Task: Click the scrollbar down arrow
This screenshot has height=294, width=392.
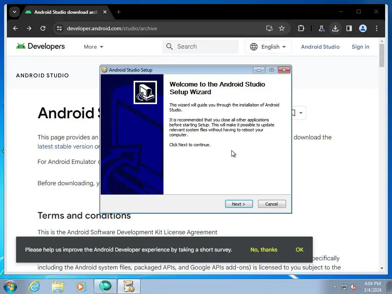Action: [x=382, y=268]
